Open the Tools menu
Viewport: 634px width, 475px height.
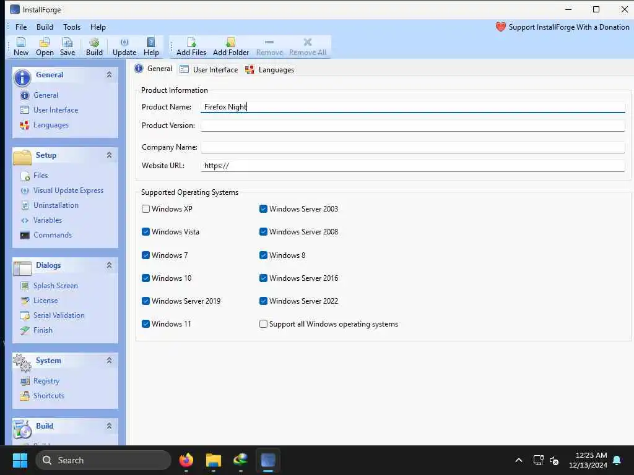click(x=72, y=27)
